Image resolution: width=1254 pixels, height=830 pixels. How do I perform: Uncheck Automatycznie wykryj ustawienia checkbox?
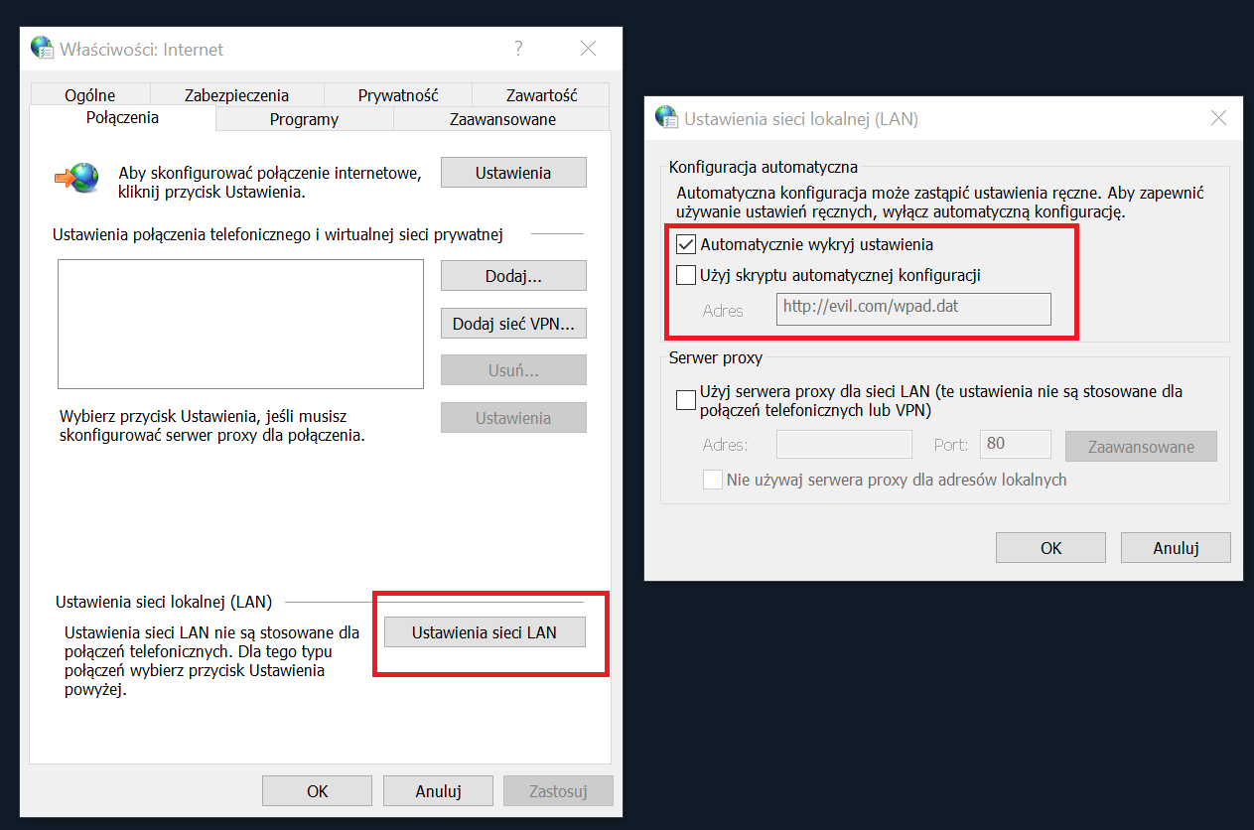pos(685,244)
